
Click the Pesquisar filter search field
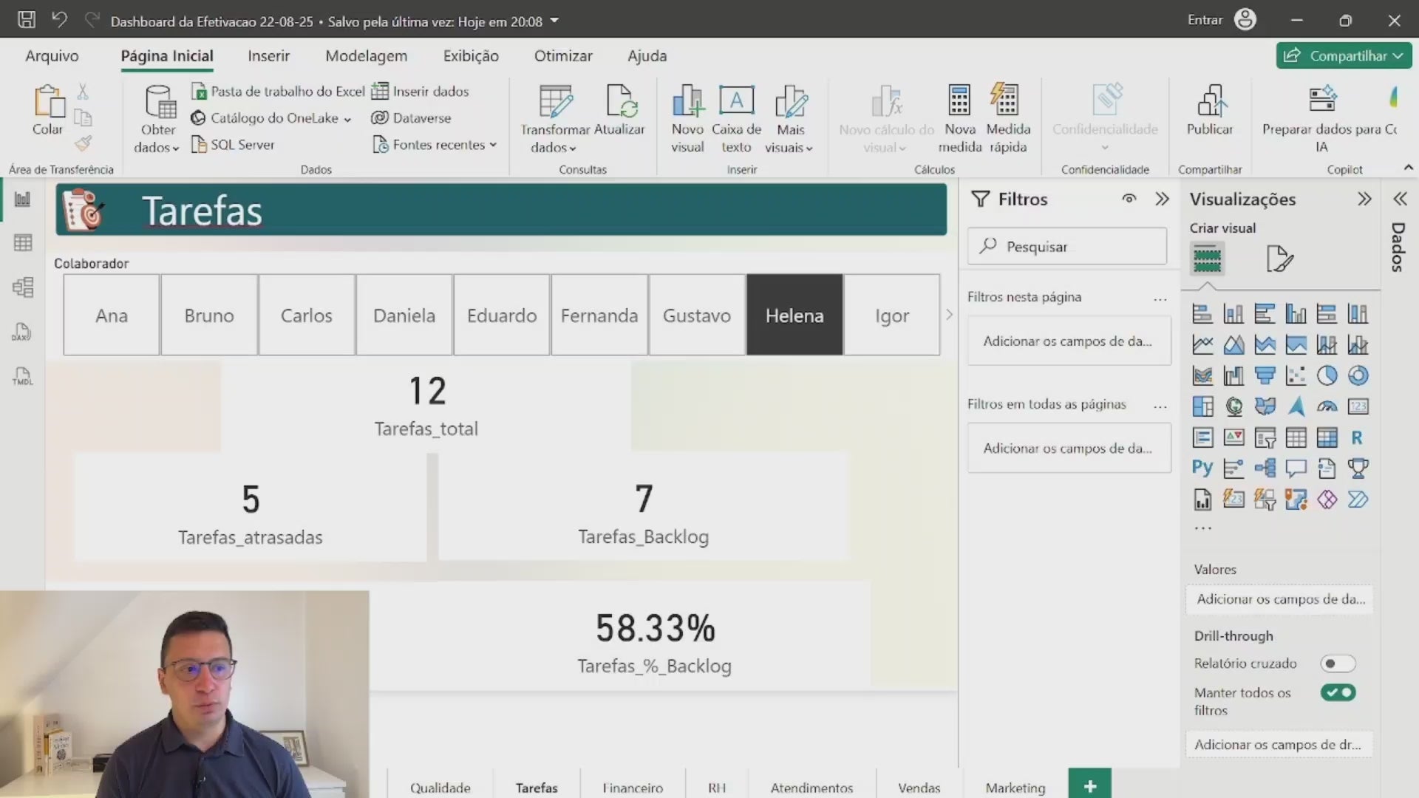(x=1068, y=247)
